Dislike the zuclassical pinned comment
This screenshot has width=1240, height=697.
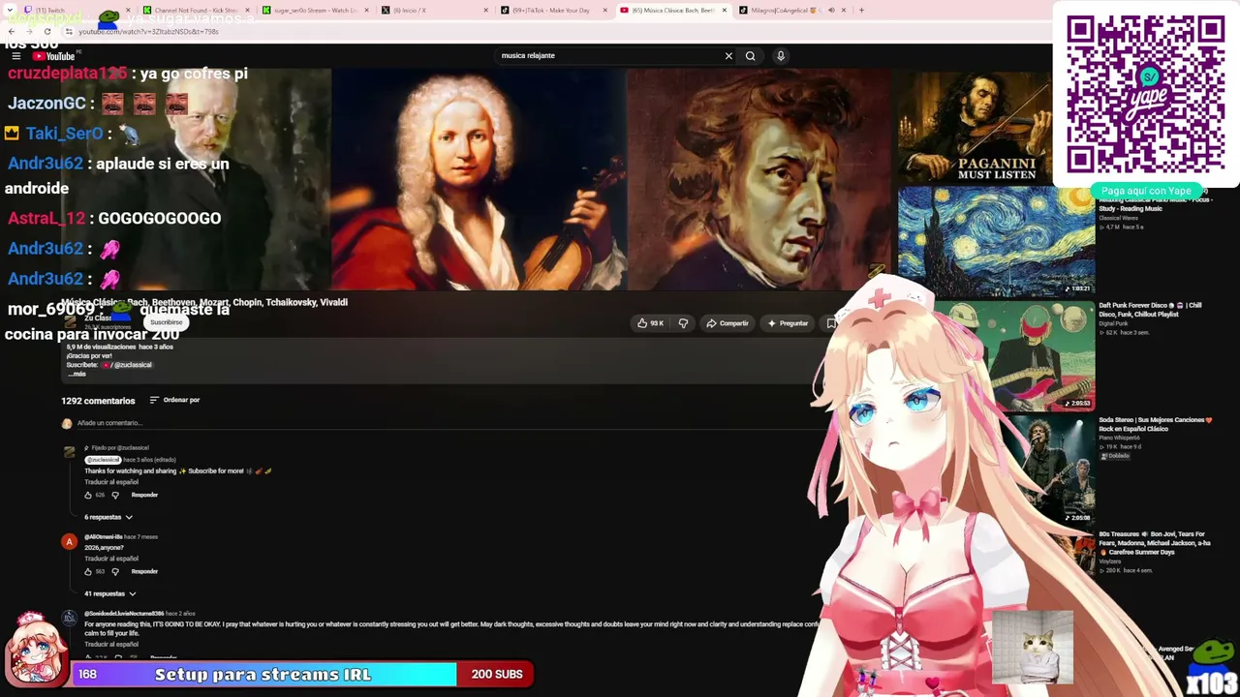pyautogui.click(x=115, y=495)
